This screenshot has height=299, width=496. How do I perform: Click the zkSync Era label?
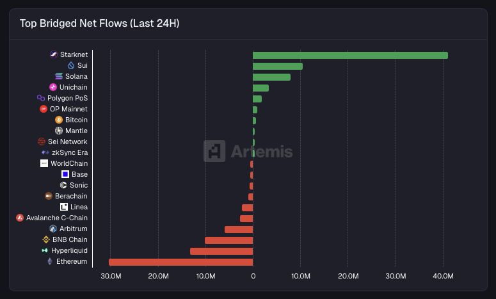click(x=70, y=152)
